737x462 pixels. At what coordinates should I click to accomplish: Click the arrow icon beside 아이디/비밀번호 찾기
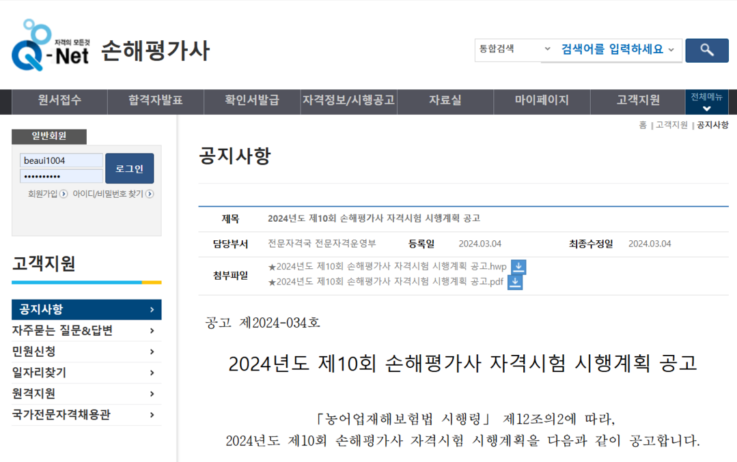(x=150, y=194)
